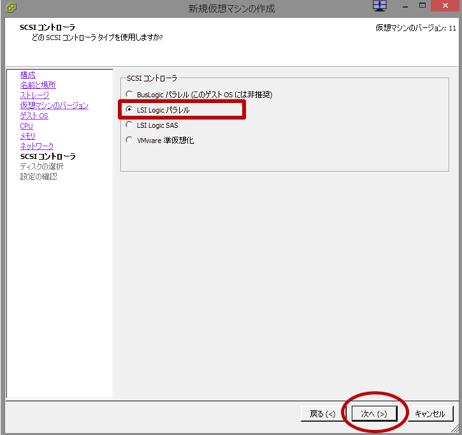Open the ネットワーク step link

[37, 146]
